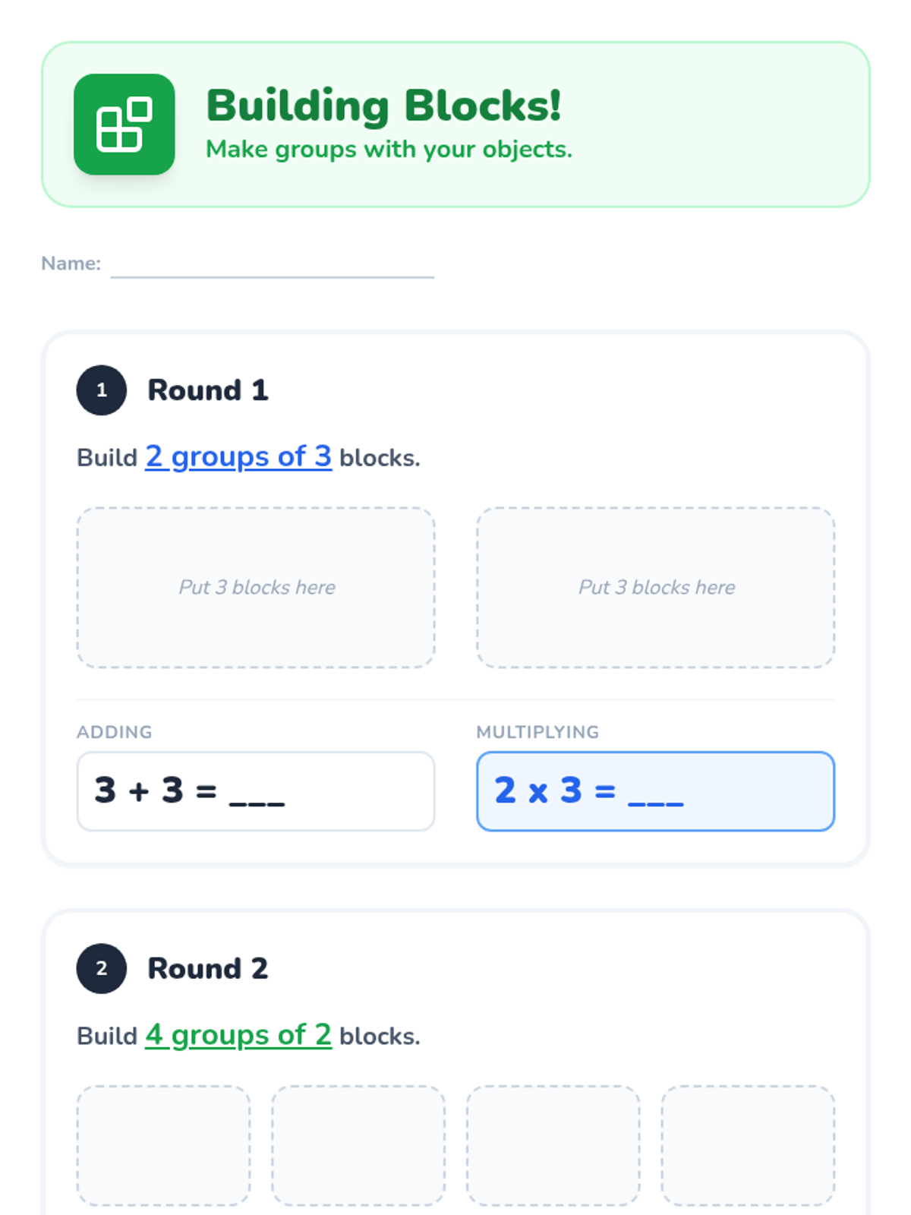Select the second Round 2 block box
This screenshot has width=911, height=1215.
[358, 1144]
